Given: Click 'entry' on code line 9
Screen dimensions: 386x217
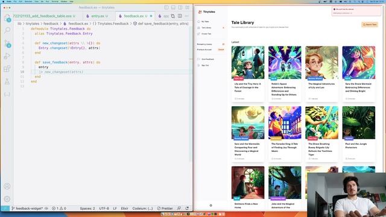Looking at the screenshot, I should (43, 67).
